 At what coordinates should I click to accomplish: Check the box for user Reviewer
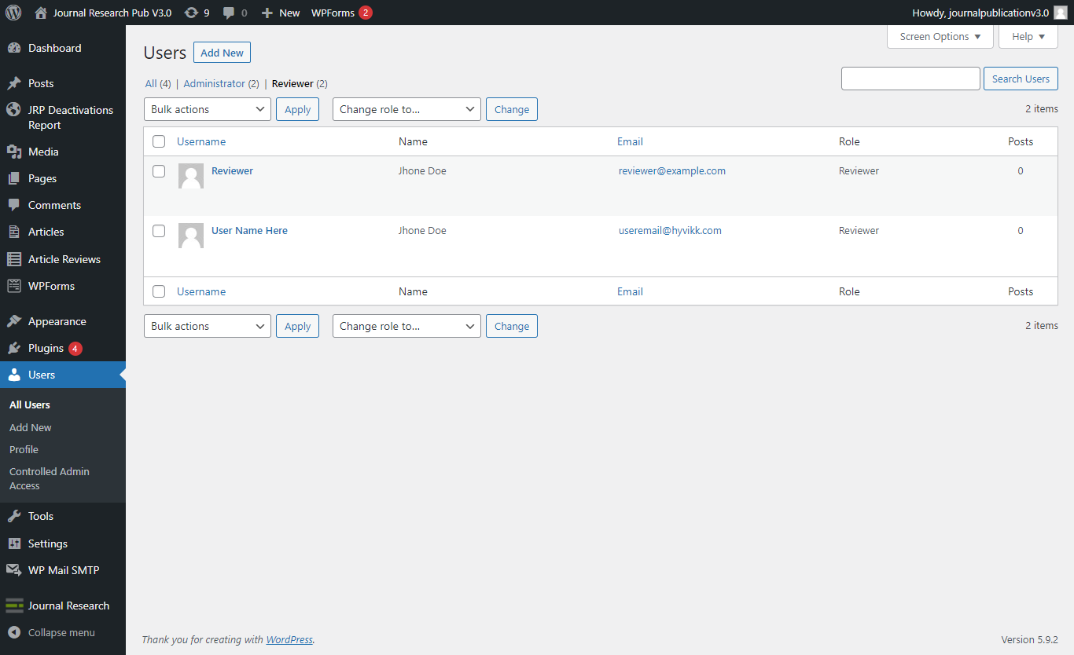click(x=159, y=171)
